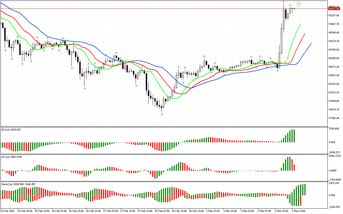Image resolution: width=343 pixels, height=214 pixels.
Task: Click the 87909.80 price level
Action: [334, 50]
